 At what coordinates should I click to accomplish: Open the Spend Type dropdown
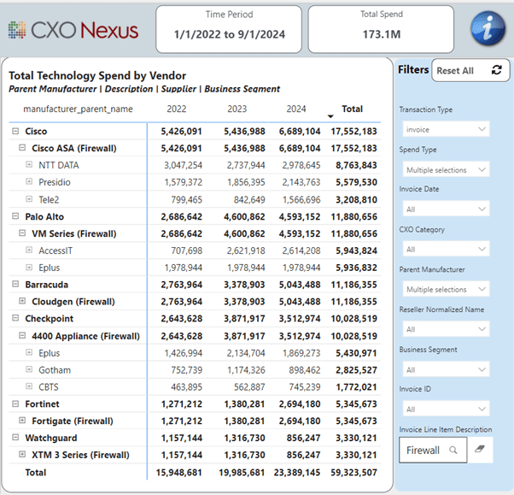tap(445, 169)
